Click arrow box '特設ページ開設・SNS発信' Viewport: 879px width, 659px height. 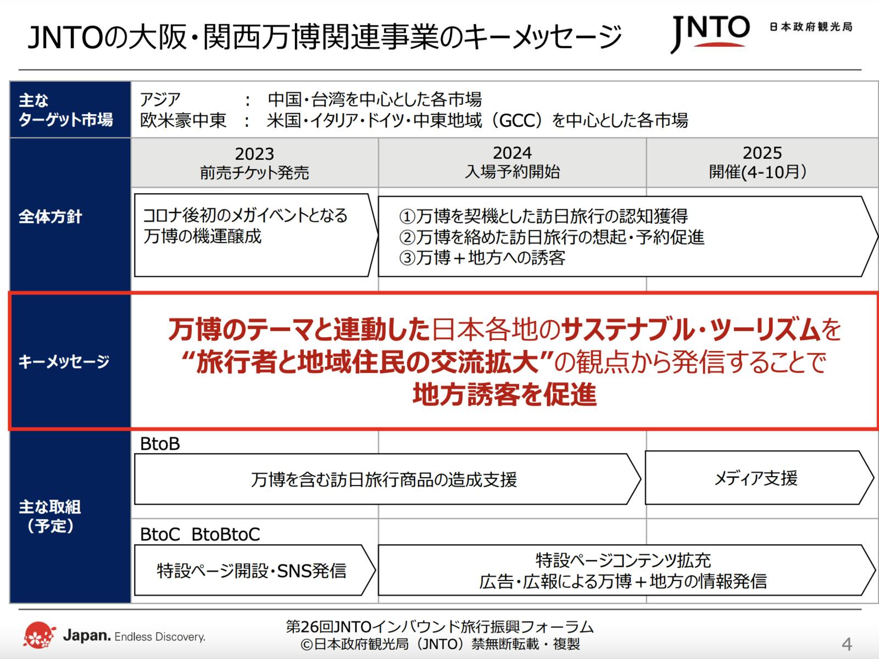click(255, 570)
